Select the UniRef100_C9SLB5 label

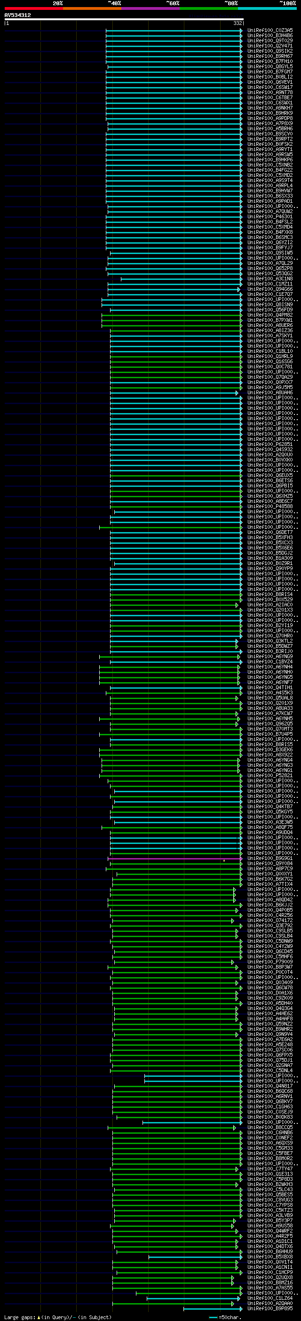(x=270, y=931)
